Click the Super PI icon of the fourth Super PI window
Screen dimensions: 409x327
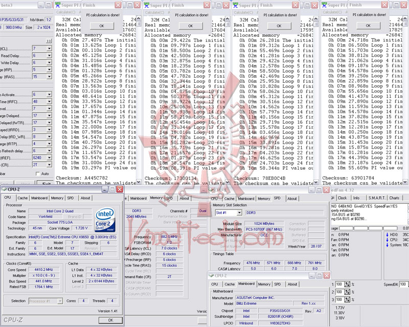[x=324, y=5]
